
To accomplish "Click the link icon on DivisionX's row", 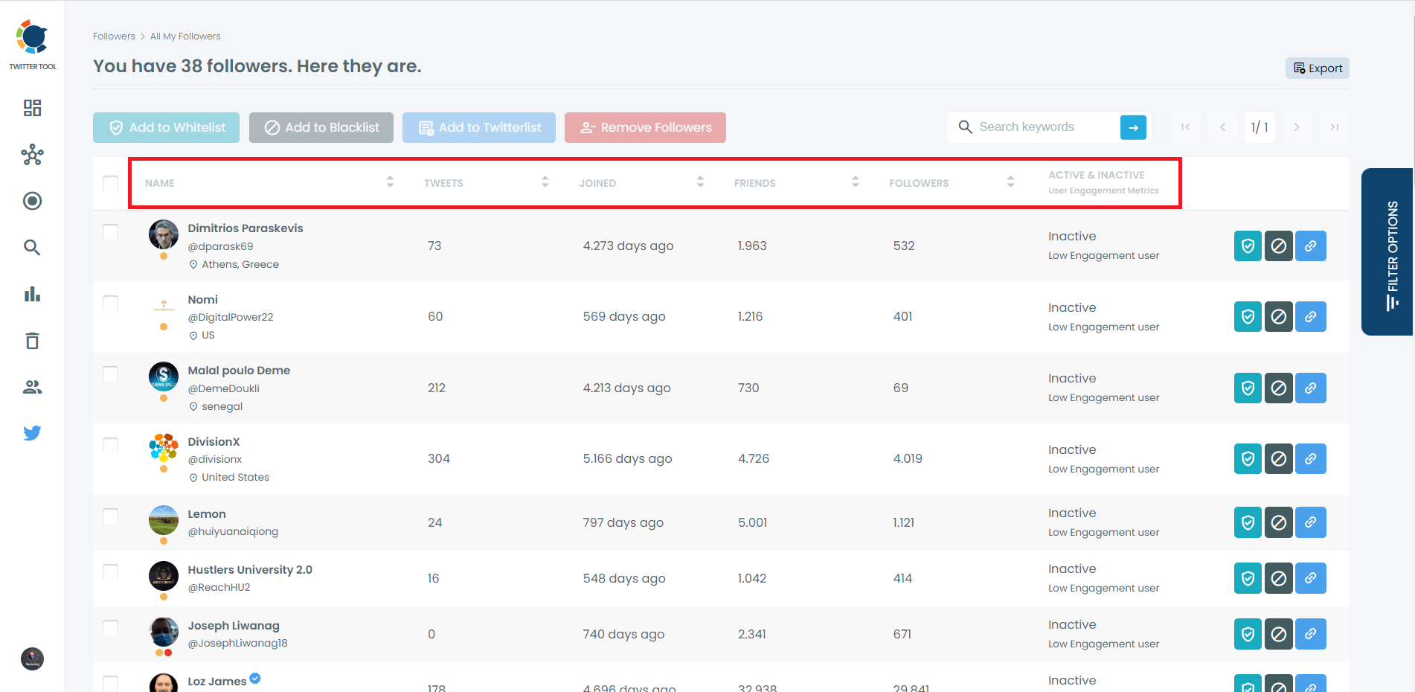I will 1310,458.
